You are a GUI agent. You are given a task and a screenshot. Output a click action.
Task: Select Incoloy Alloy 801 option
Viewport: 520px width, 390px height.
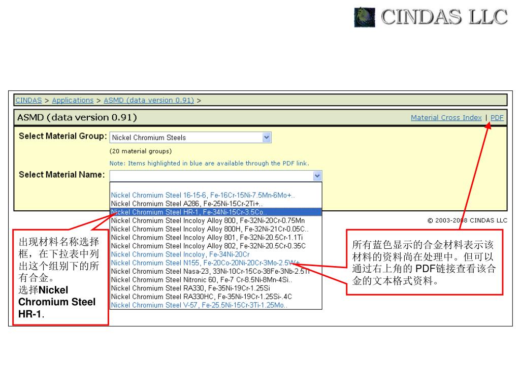[216, 238]
